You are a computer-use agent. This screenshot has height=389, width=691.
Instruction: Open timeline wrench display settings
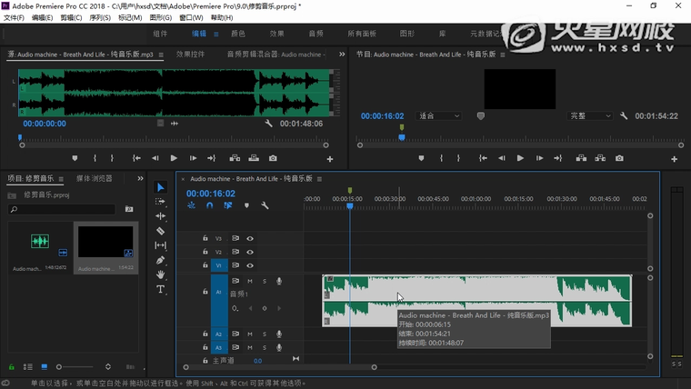265,205
